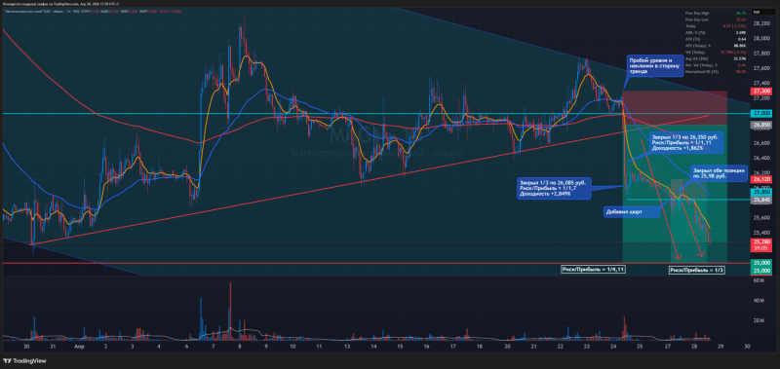The image size is (780, 369).
Task: Click date 13 on the time axis
Action: [x=346, y=347]
